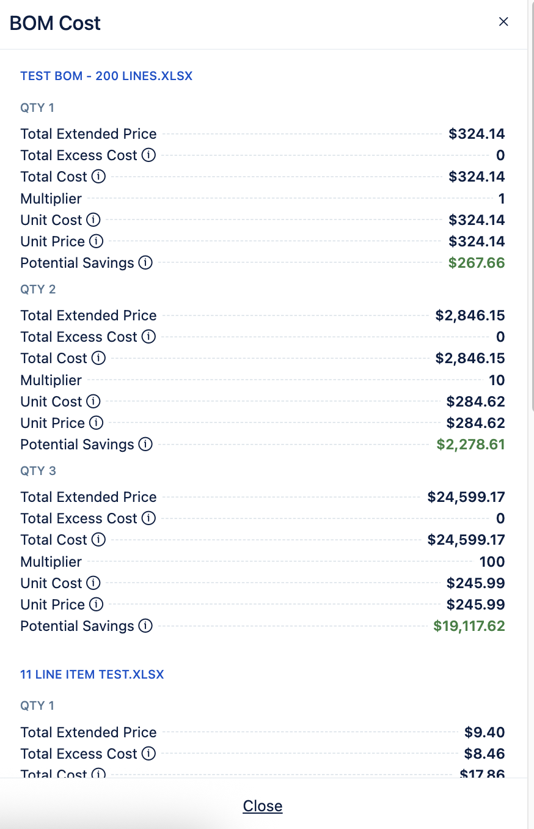
Task: Click info icon beside QTY 1 Unit Cost
Action: pos(93,219)
